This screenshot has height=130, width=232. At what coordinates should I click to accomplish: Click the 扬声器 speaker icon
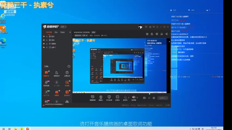pos(134,98)
